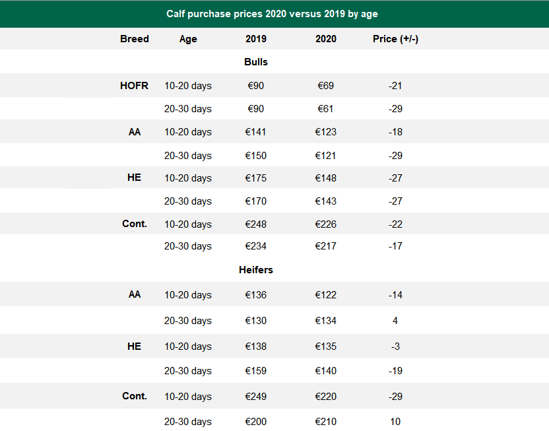Click the Bulls section heading
This screenshot has height=431, width=549.
click(256, 62)
